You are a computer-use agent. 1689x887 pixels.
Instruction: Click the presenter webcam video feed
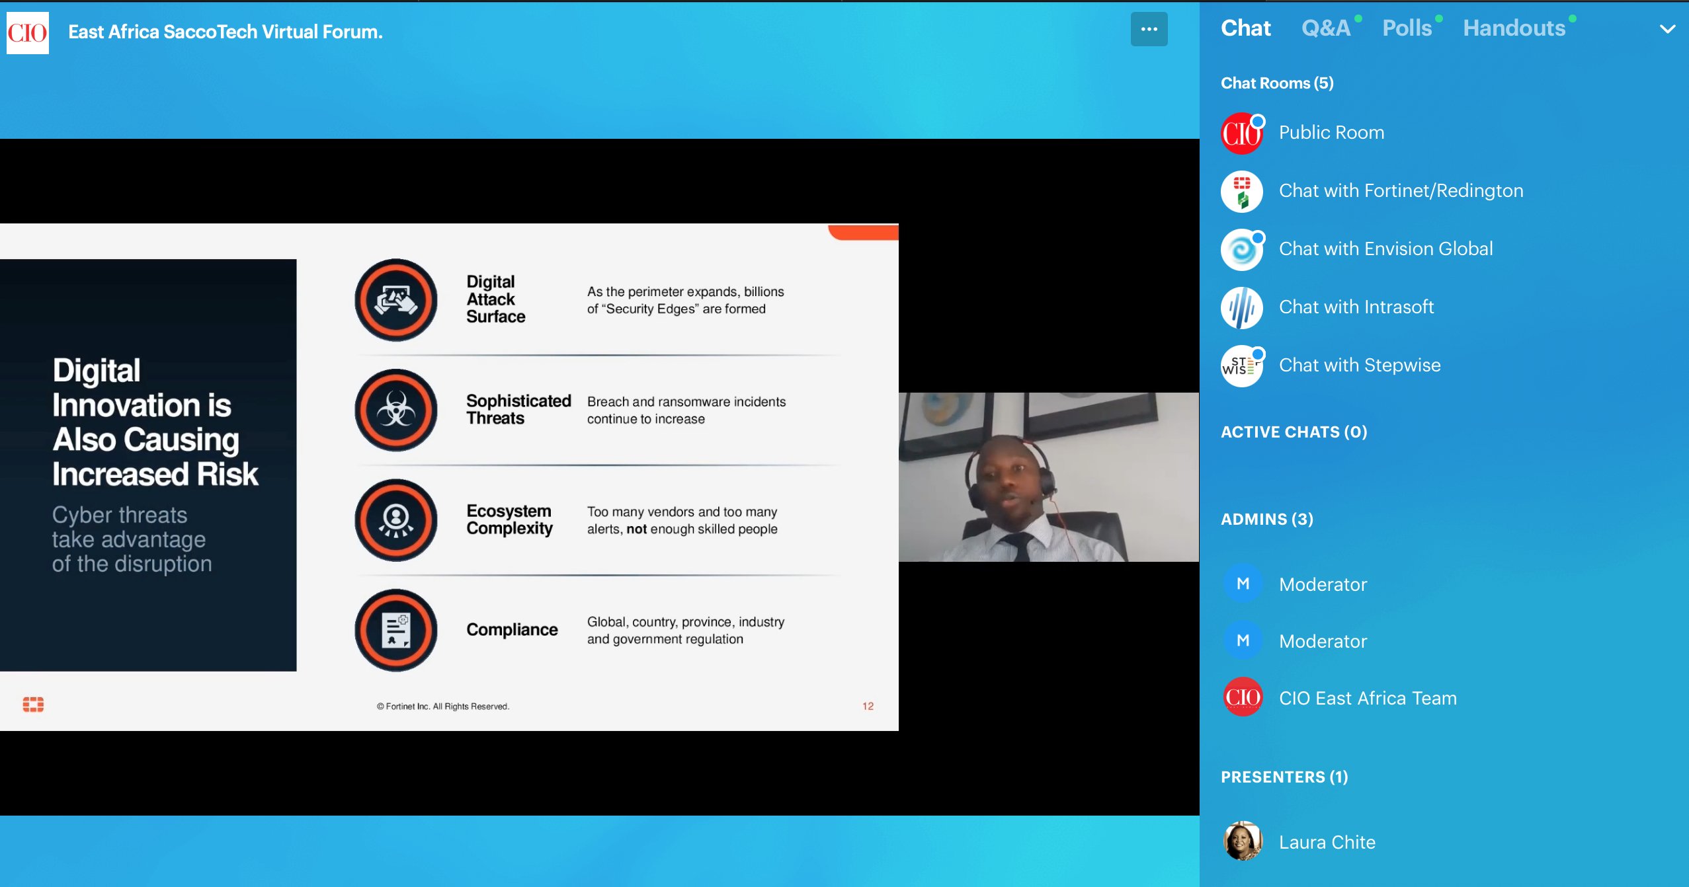click(1048, 477)
